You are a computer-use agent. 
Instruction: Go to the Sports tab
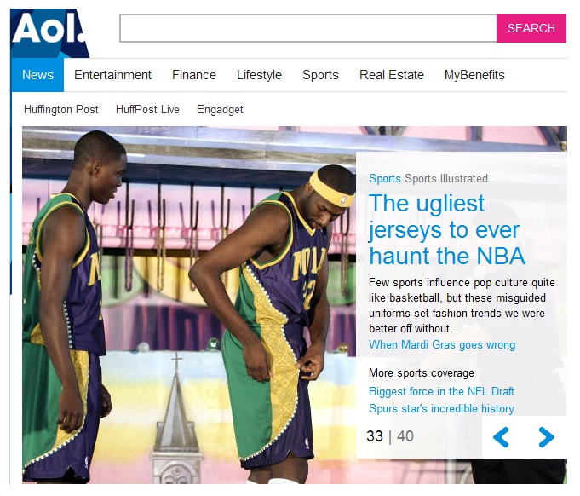pyautogui.click(x=320, y=75)
